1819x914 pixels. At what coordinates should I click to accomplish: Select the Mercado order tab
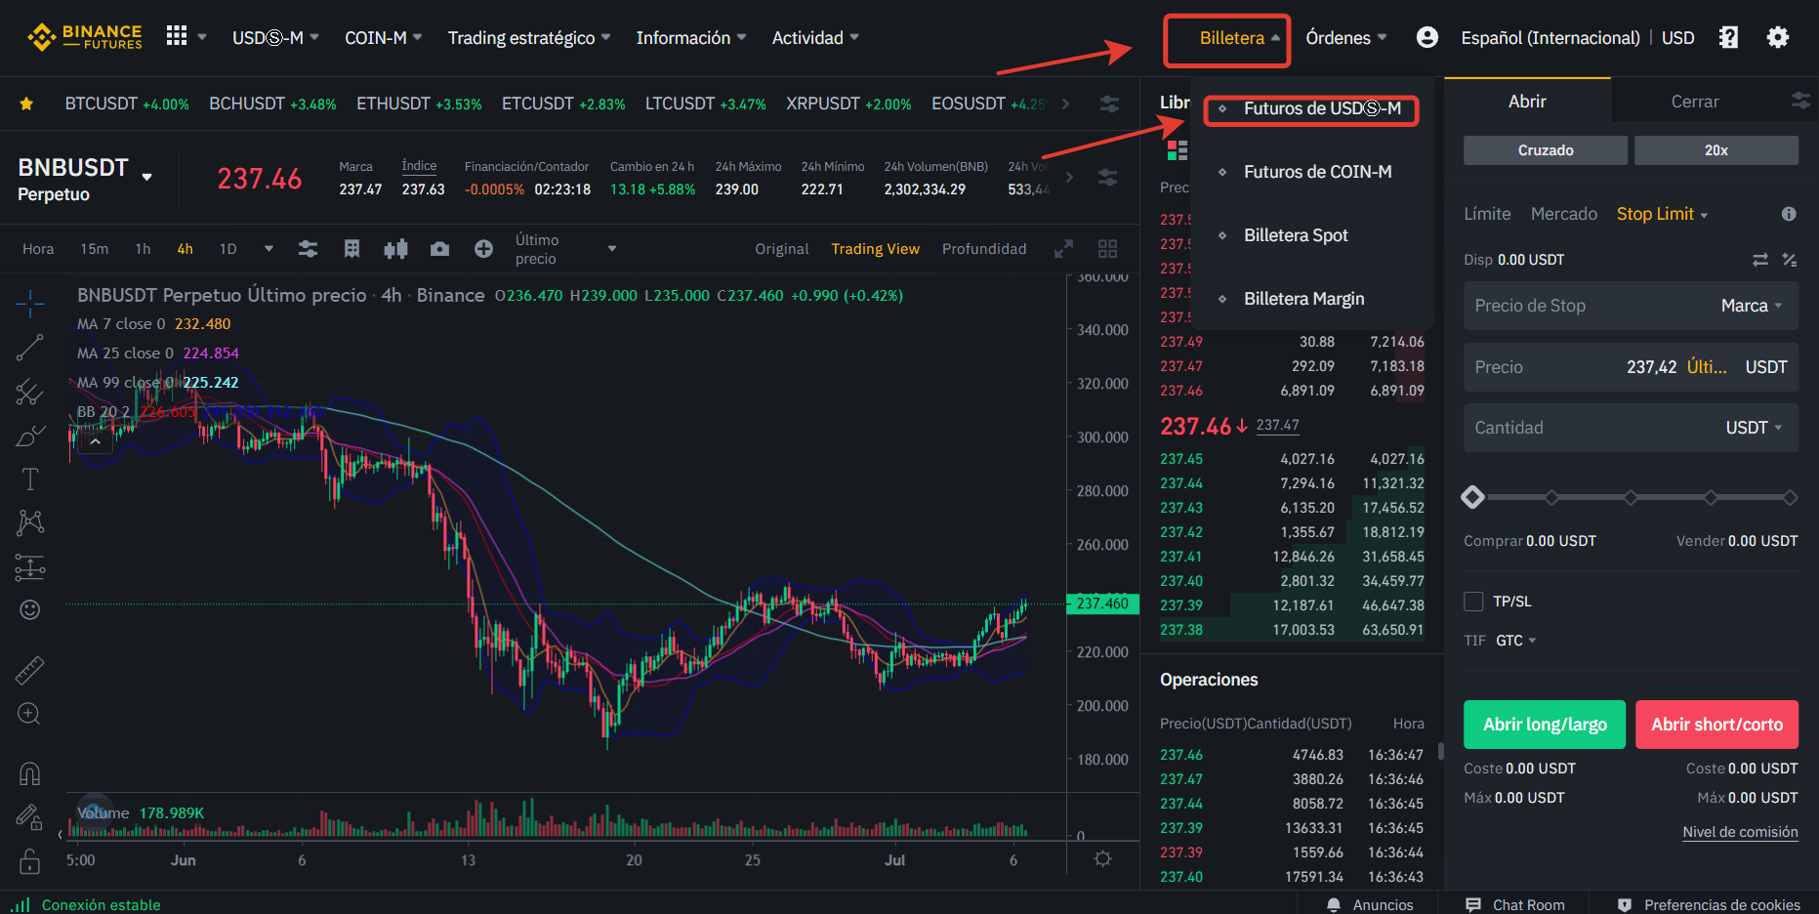point(1563,214)
